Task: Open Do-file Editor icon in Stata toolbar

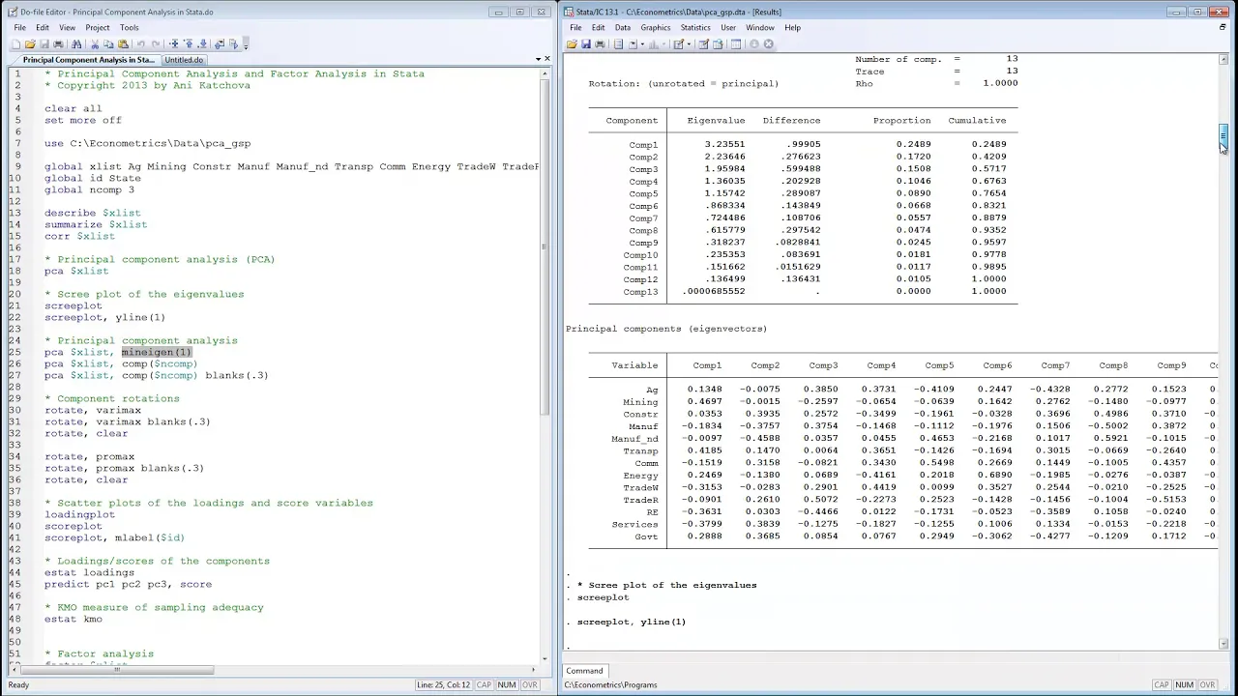Action: point(678,44)
